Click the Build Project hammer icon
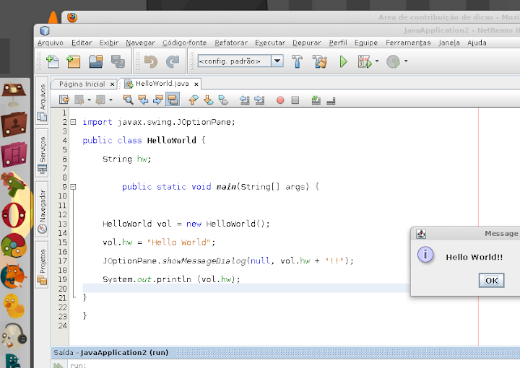 point(298,62)
